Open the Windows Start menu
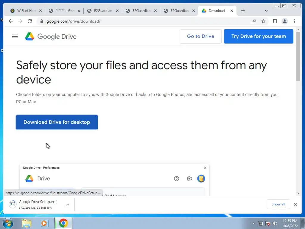The height and width of the screenshot is (229, 305). [x=8, y=223]
